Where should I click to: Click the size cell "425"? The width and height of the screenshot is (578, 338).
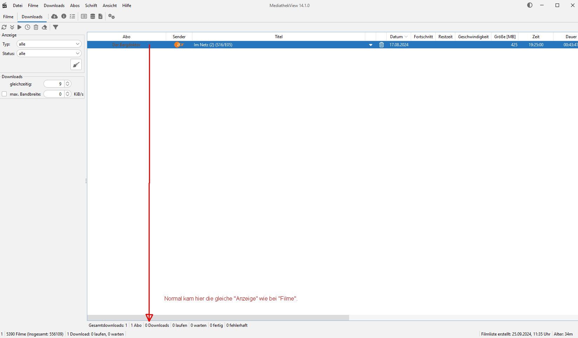[505, 45]
